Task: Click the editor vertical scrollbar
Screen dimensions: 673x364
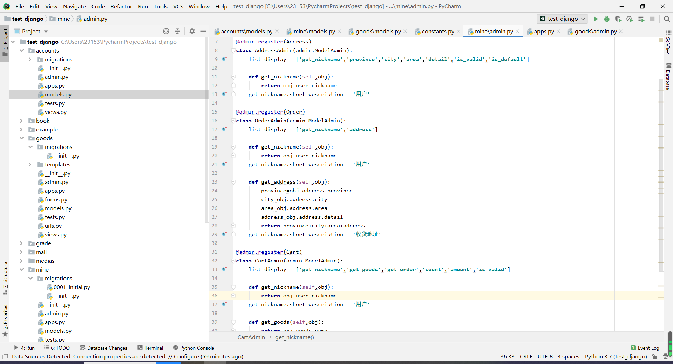Action: click(x=661, y=175)
